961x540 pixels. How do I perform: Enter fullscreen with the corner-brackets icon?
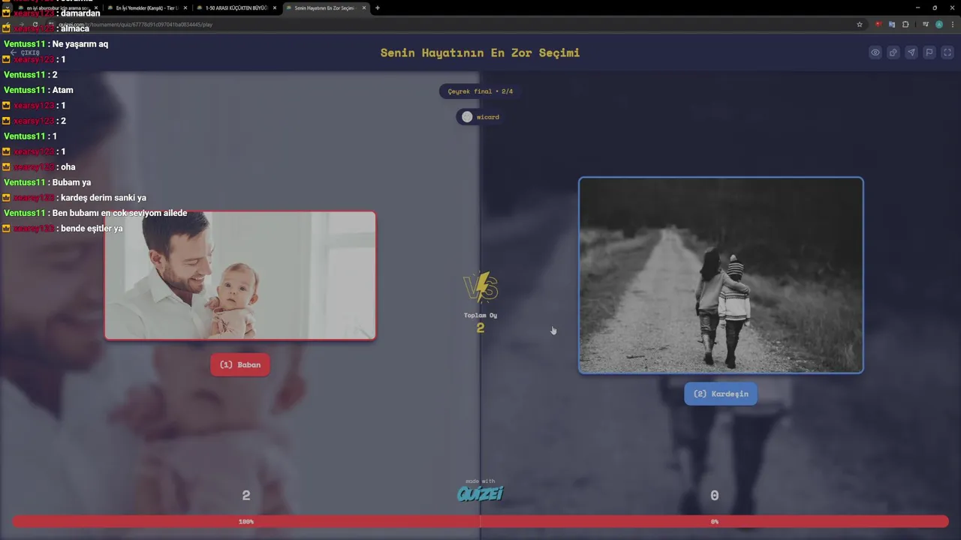click(x=947, y=52)
